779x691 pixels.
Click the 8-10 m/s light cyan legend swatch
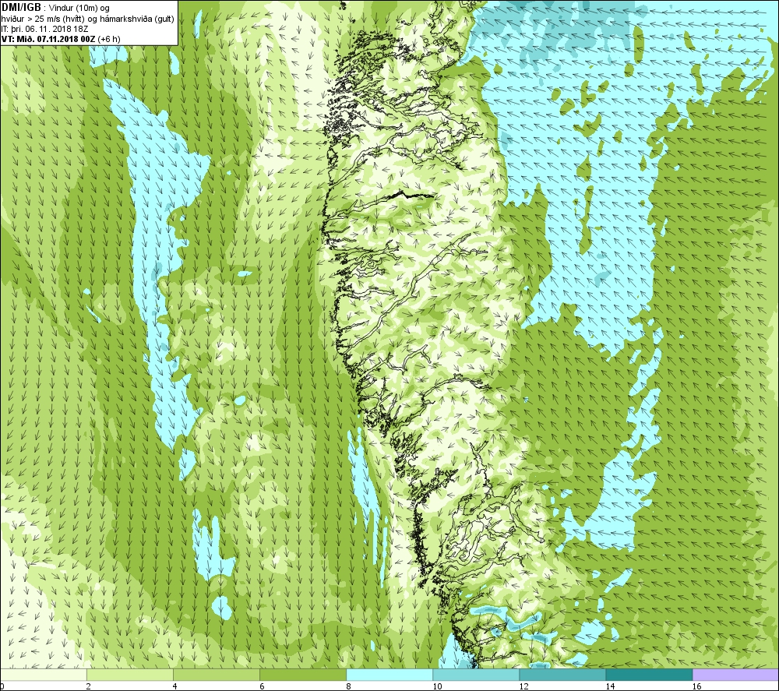[x=389, y=675]
